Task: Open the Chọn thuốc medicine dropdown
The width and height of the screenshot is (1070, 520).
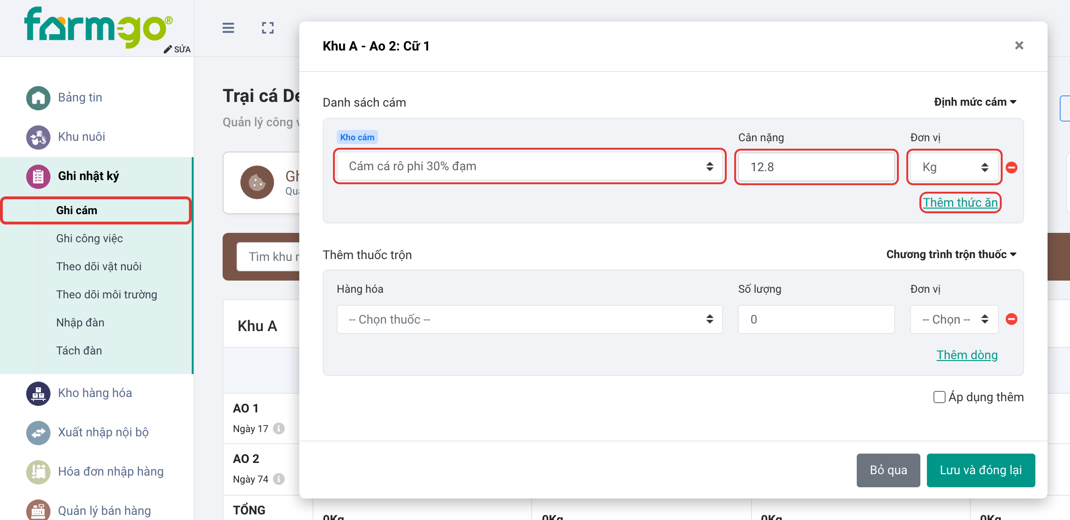Action: 530,319
